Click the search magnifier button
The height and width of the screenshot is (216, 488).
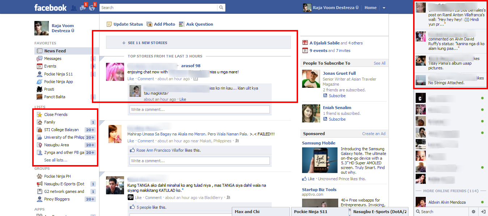tap(221, 8)
